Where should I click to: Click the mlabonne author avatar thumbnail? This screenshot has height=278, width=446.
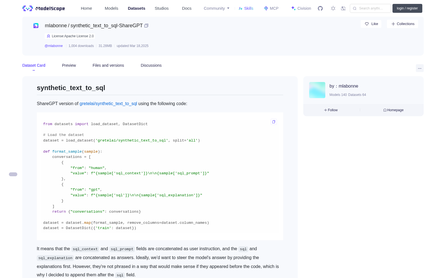(317, 90)
